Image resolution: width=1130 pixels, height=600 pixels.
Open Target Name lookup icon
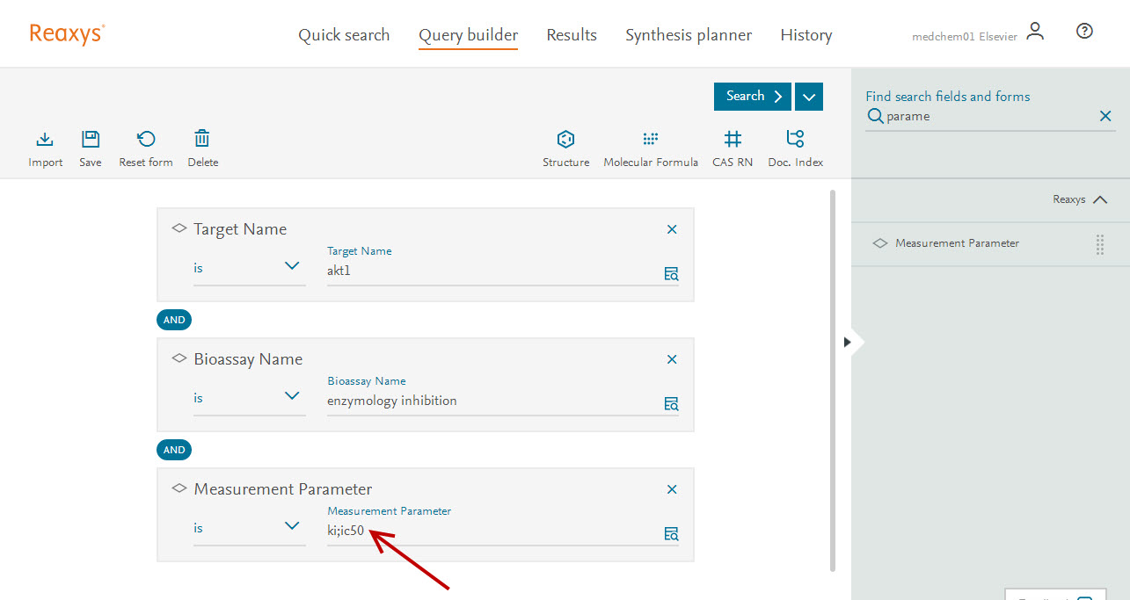coord(671,274)
